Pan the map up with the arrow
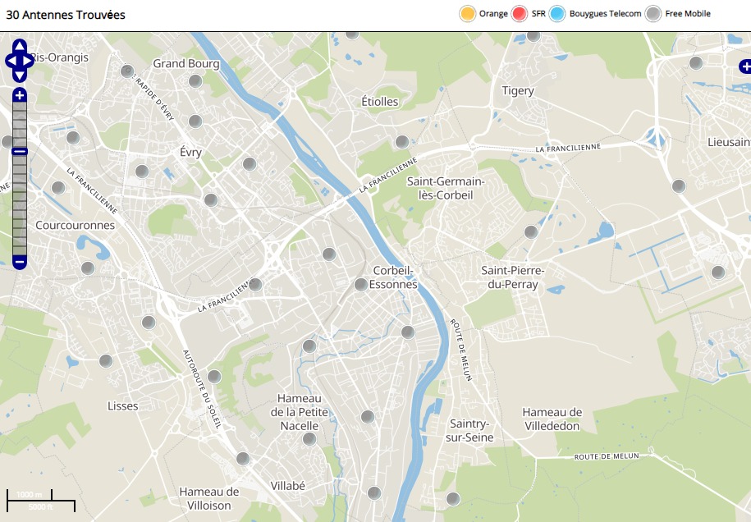 tap(20, 46)
